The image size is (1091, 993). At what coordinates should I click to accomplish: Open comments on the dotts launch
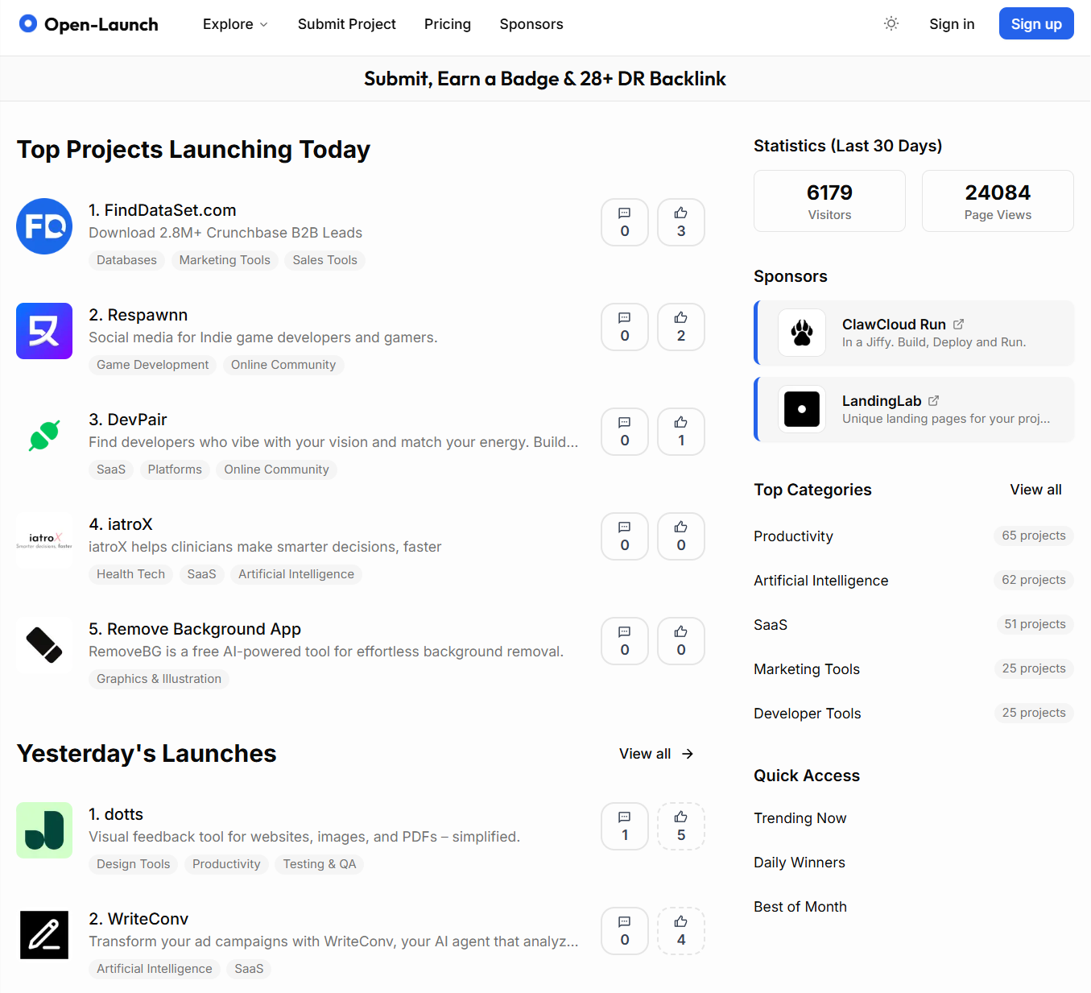tap(625, 826)
